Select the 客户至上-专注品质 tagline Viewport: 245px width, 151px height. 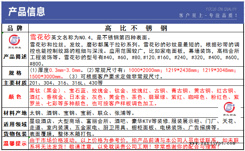coord(208,16)
